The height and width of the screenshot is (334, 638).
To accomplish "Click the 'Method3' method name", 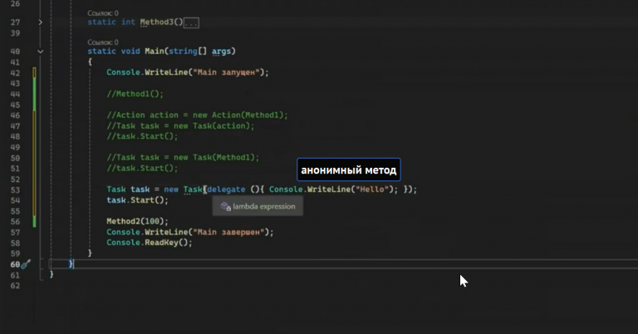I will [157, 22].
